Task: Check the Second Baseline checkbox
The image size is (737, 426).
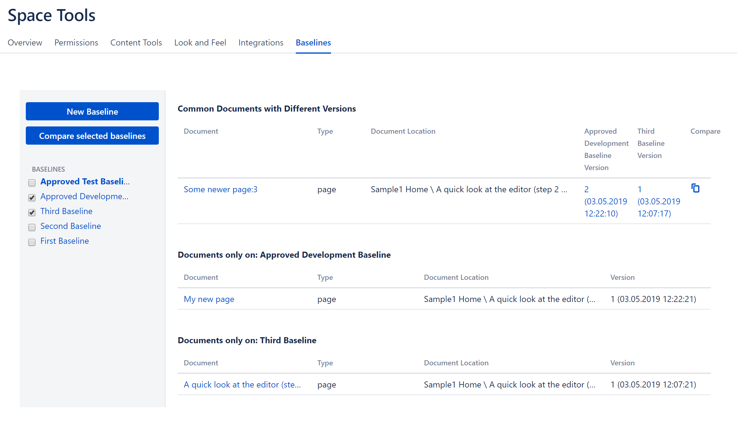Action: [x=32, y=227]
